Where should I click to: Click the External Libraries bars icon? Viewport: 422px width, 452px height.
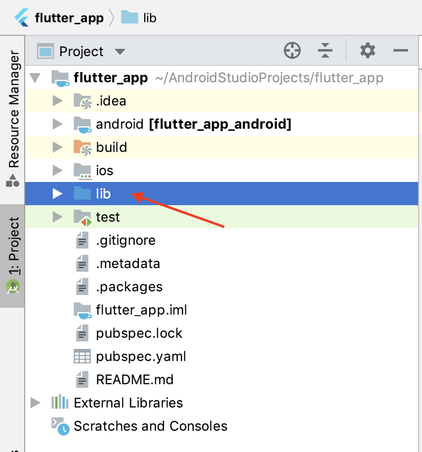[60, 402]
